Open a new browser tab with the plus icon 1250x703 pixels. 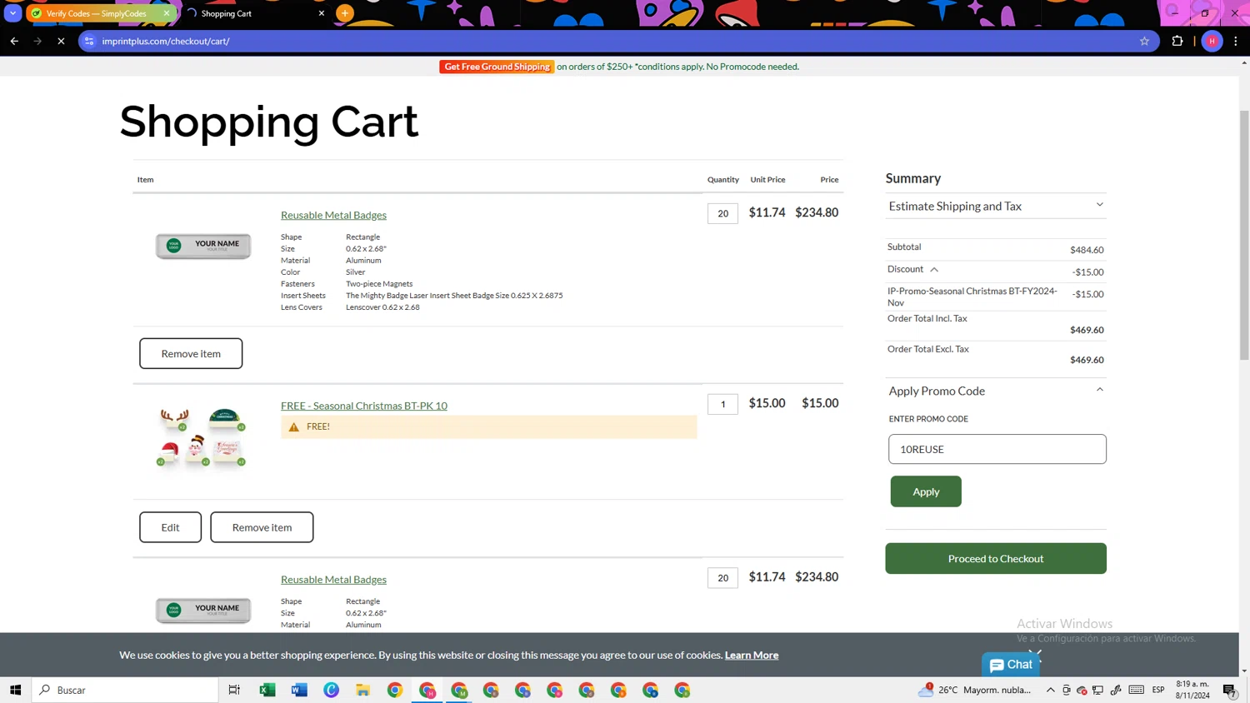click(x=345, y=13)
